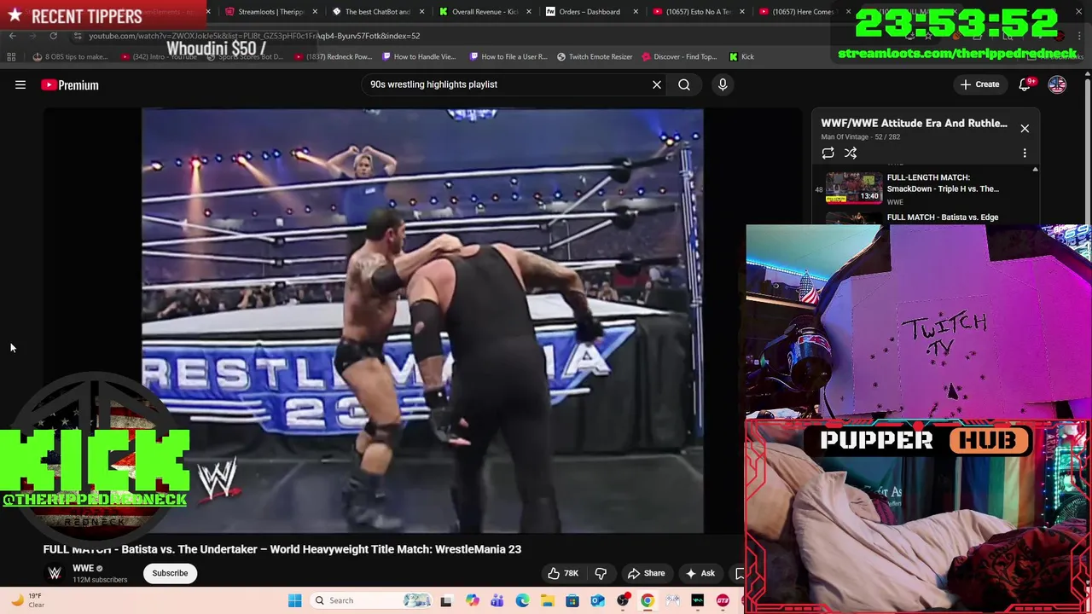
Task: Switch to Streamloots browser tab
Action: 264,12
